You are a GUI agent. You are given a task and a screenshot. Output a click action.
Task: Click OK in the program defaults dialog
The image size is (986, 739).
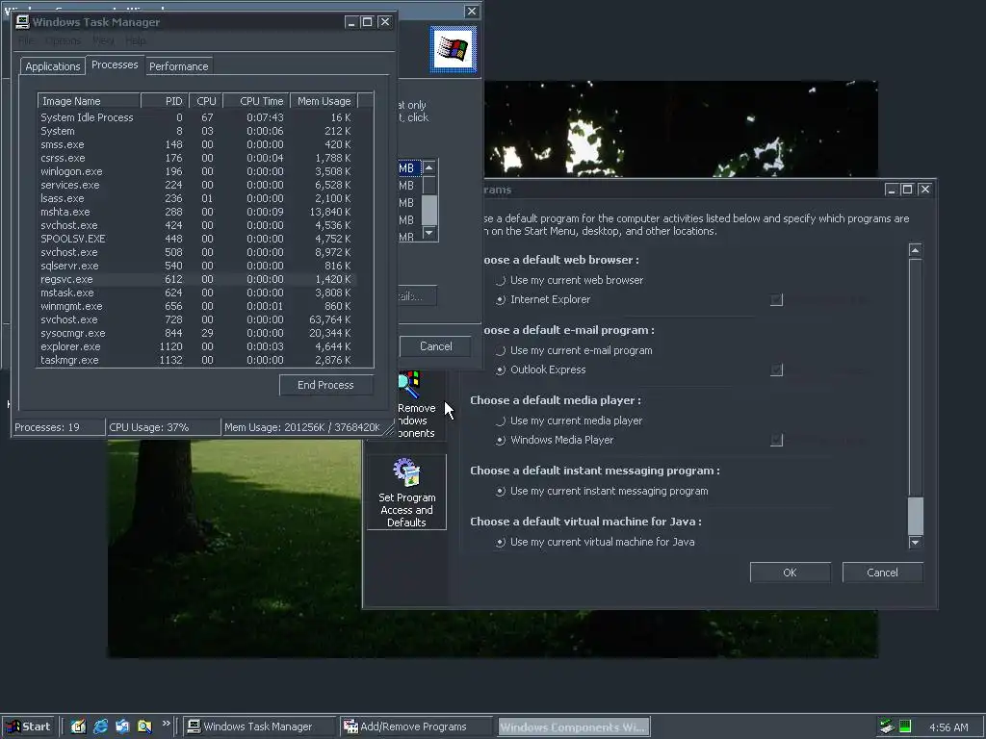790,573
